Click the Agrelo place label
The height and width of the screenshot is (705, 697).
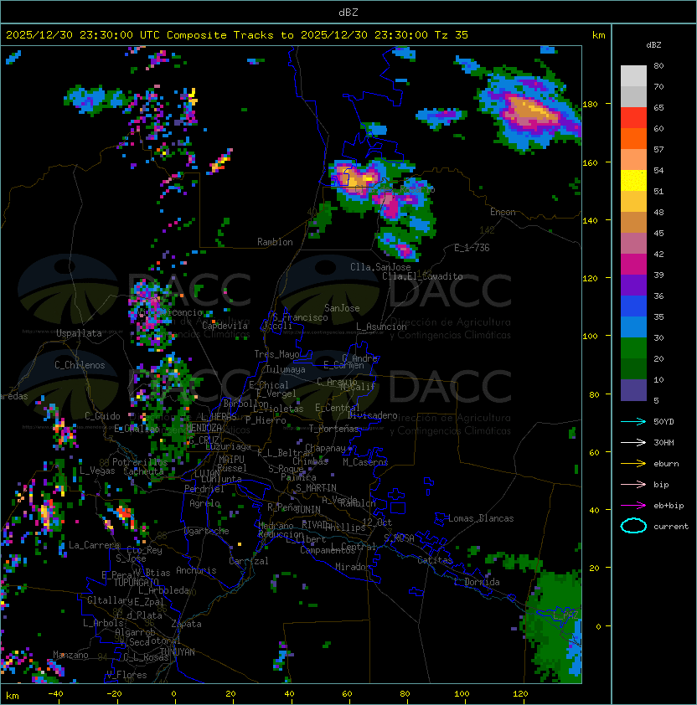click(204, 503)
